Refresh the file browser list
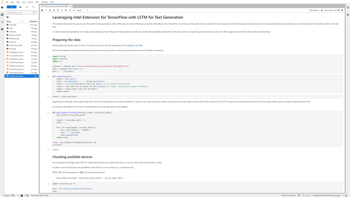Viewport: 350px width, 197px height. (x=34, y=7)
